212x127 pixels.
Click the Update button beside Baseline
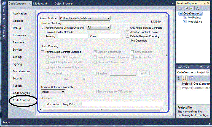pyautogui.click(x=144, y=73)
